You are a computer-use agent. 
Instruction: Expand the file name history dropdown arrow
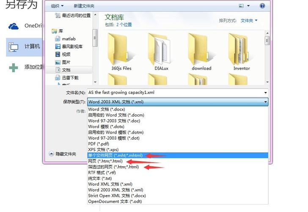point(265,92)
